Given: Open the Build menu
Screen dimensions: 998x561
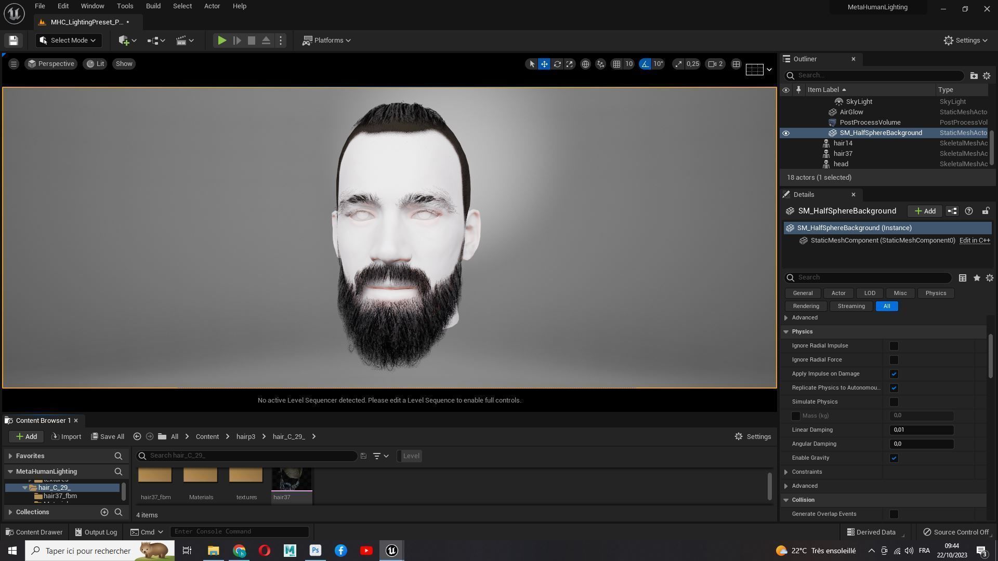Looking at the screenshot, I should coord(153,6).
